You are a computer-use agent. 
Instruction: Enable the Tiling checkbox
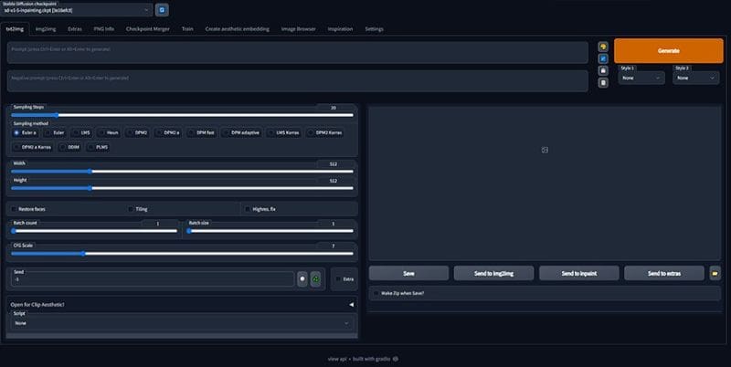pos(131,209)
